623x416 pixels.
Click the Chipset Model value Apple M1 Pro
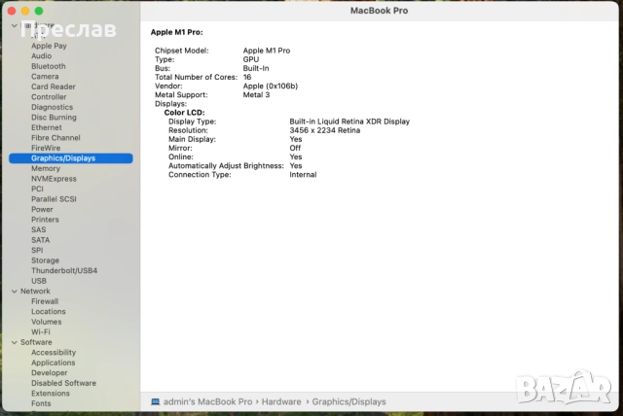coord(267,51)
